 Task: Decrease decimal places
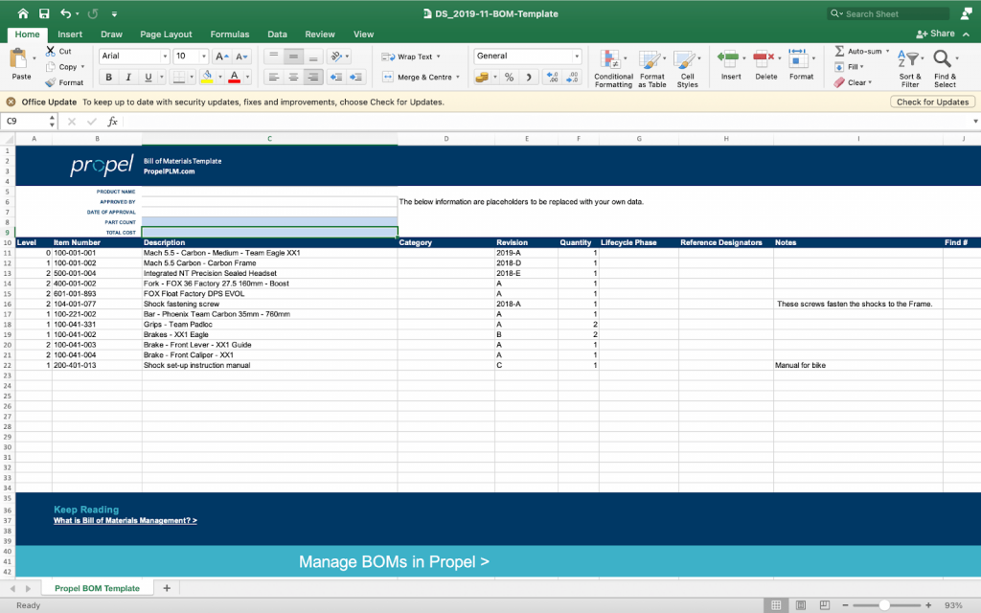[573, 77]
